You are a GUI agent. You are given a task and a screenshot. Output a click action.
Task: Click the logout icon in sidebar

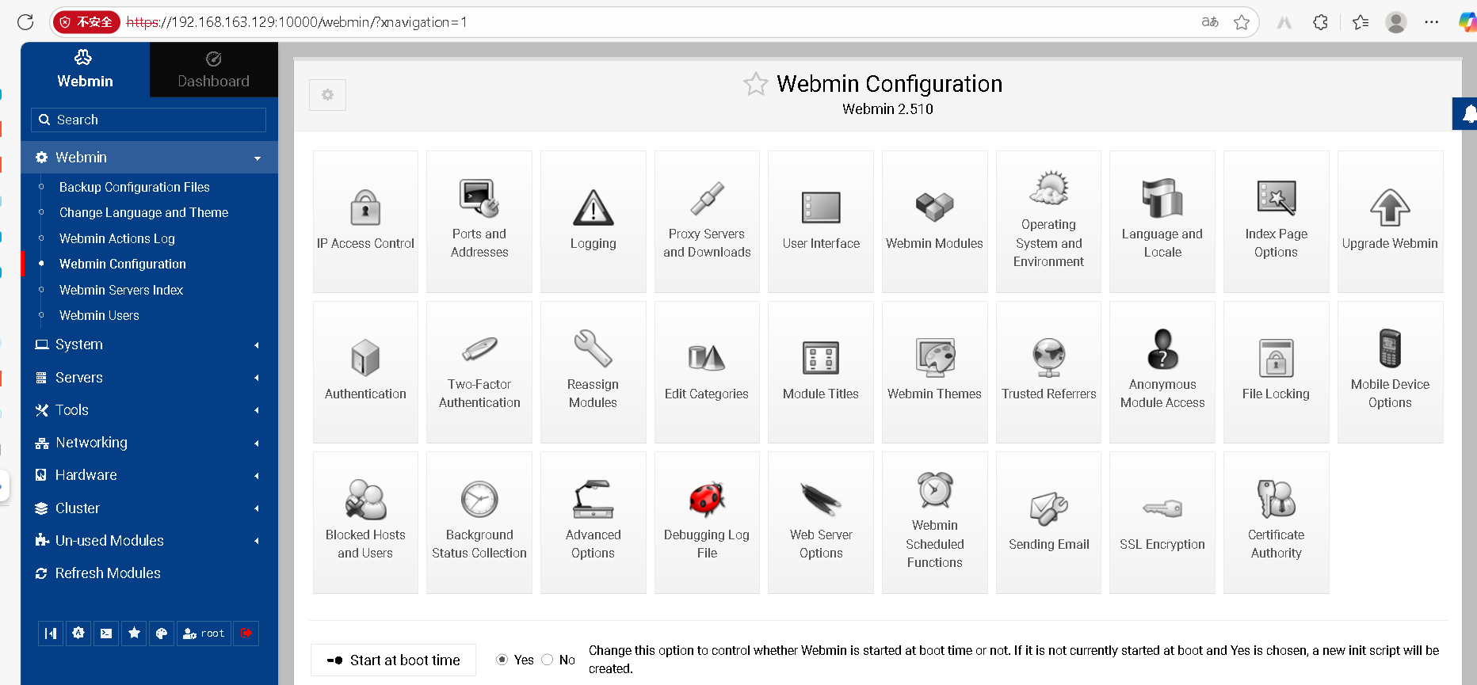pos(246,634)
